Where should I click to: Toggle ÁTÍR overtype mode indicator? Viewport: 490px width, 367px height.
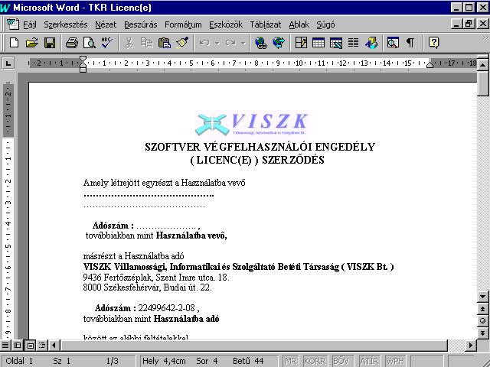point(370,361)
